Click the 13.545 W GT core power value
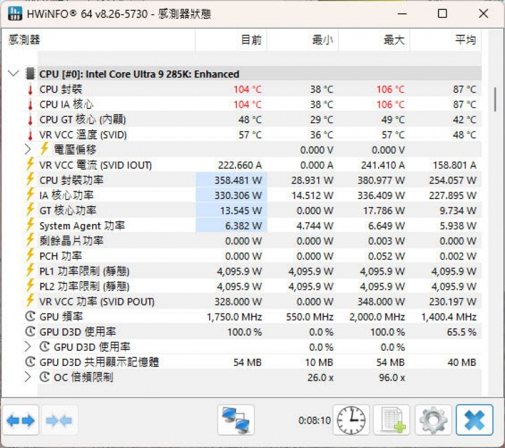 [x=241, y=210]
